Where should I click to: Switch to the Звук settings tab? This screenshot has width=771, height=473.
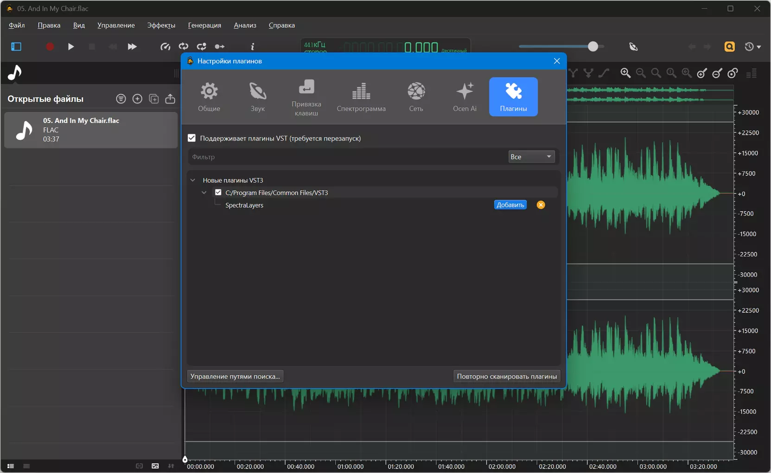(x=257, y=97)
